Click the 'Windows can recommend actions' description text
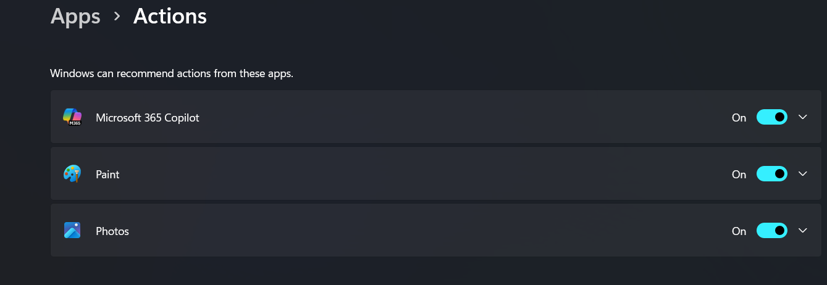Viewport: 827px width, 285px height. click(172, 74)
